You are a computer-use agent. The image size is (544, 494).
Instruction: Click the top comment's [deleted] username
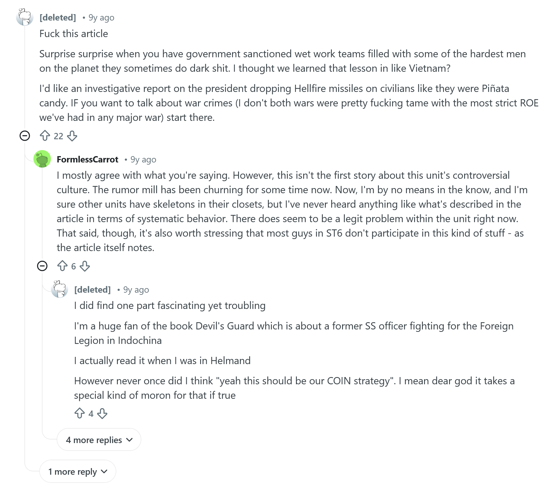tap(58, 18)
